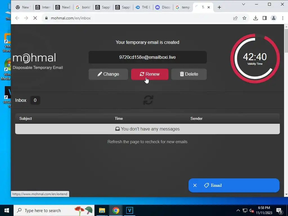
Task: Click the taskbar search box
Action: click(54, 210)
